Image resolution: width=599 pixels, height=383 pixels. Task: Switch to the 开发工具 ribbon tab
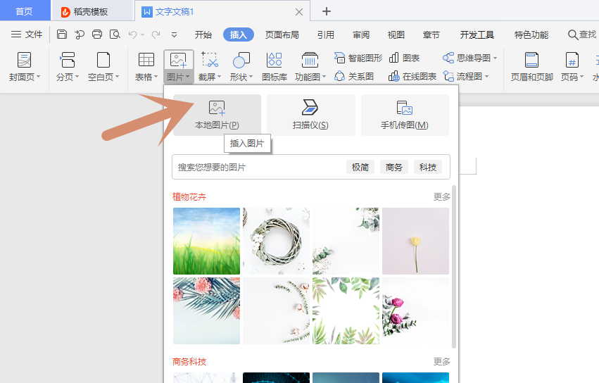coord(477,34)
